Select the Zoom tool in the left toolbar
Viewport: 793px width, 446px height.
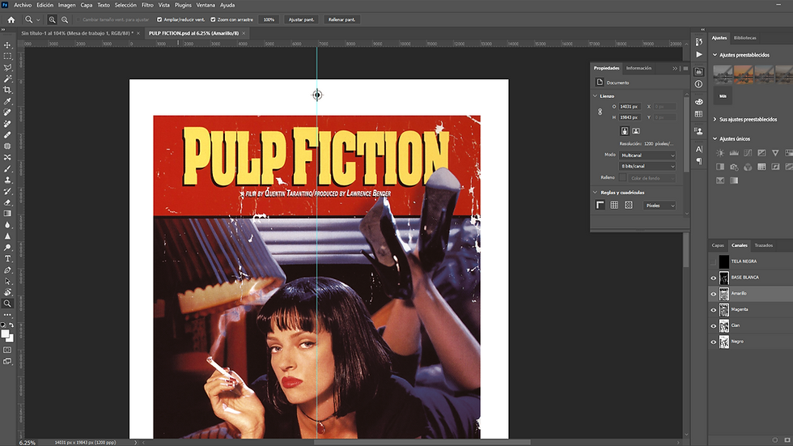click(x=7, y=304)
